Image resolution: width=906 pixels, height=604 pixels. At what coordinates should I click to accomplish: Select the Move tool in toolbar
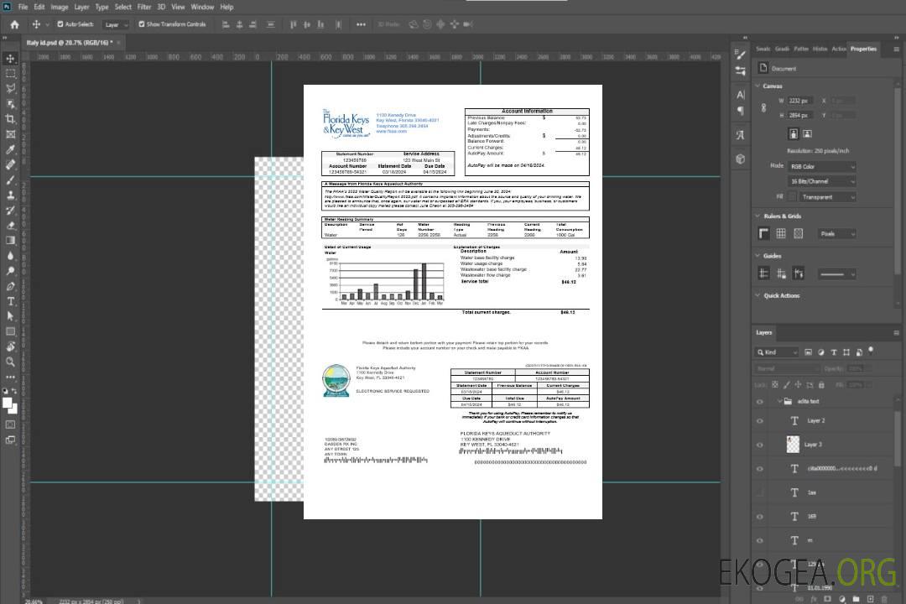[10, 59]
